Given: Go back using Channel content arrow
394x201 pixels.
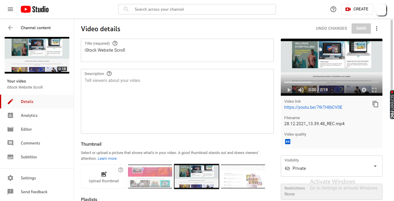Looking at the screenshot, I should point(10,28).
